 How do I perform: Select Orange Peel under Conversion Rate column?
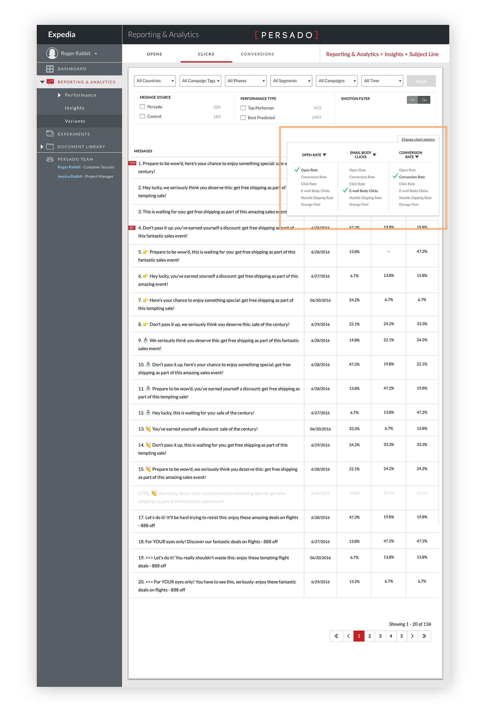(408, 204)
